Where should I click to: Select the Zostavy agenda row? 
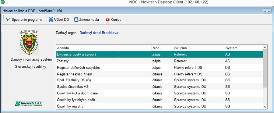tap(160, 61)
